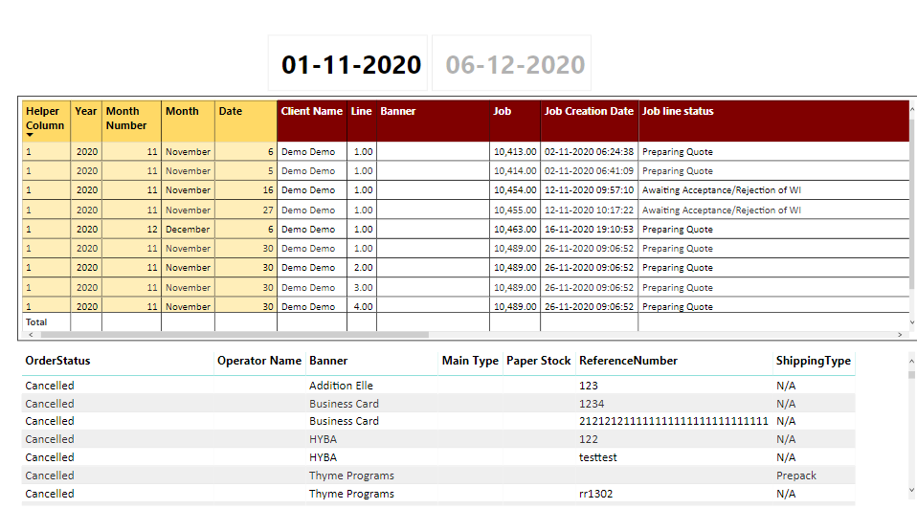
Task: Click creation date 02-11-2020 06:41:09
Action: (589, 170)
